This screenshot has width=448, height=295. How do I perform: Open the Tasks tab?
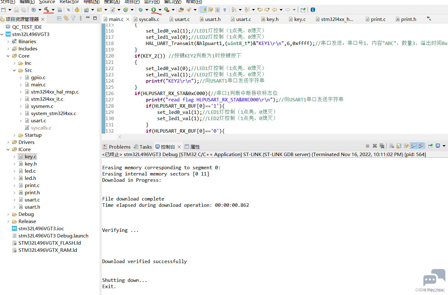point(143,147)
